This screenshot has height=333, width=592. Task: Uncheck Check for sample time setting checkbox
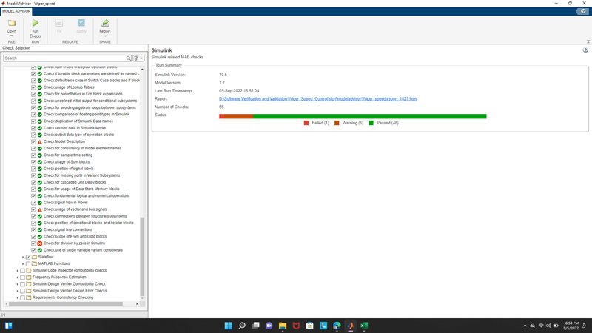tap(33, 155)
